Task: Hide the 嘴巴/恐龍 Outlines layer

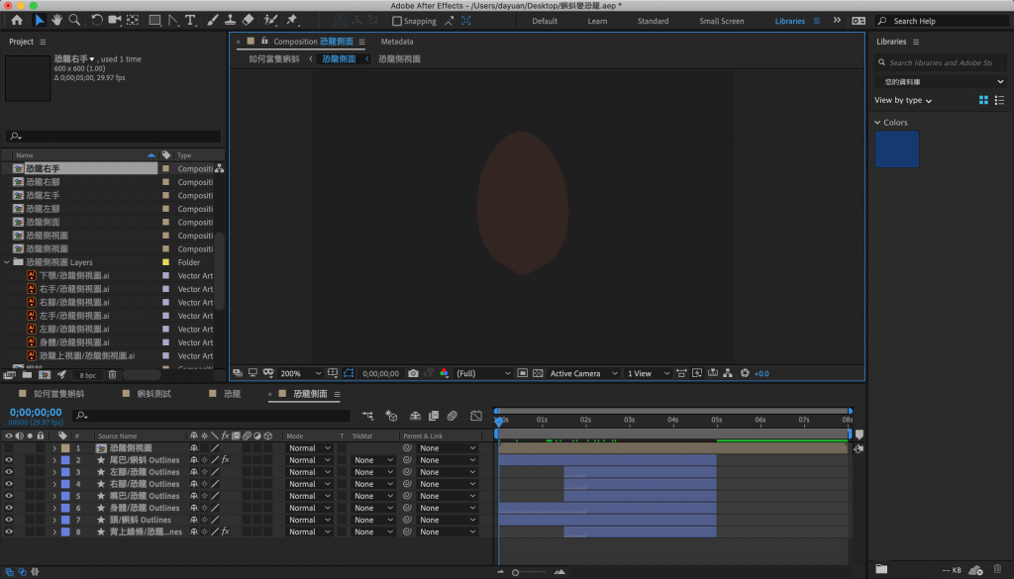Action: coord(8,496)
